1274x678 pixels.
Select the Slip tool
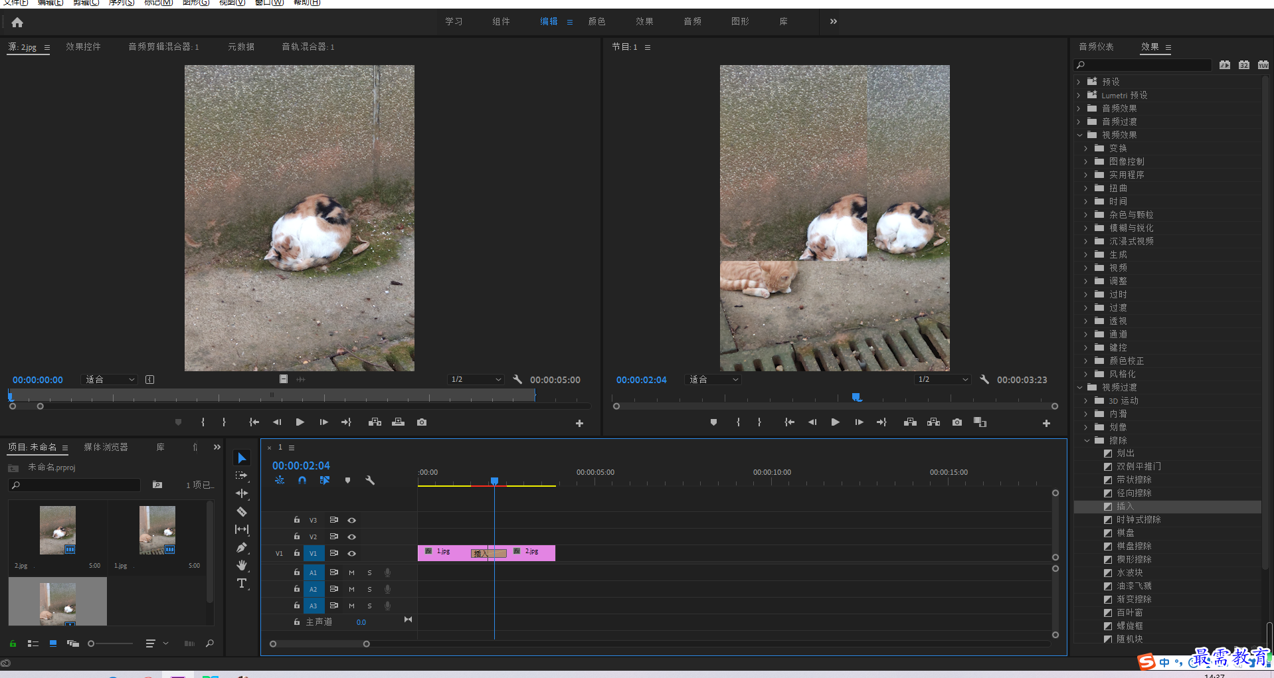point(242,529)
